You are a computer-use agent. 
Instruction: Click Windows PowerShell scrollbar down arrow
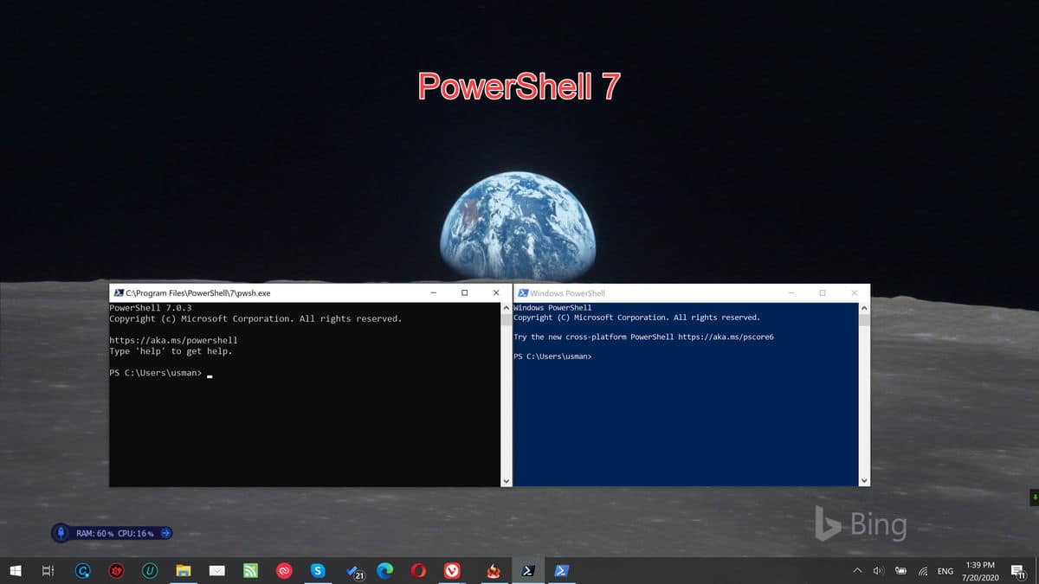tap(864, 480)
